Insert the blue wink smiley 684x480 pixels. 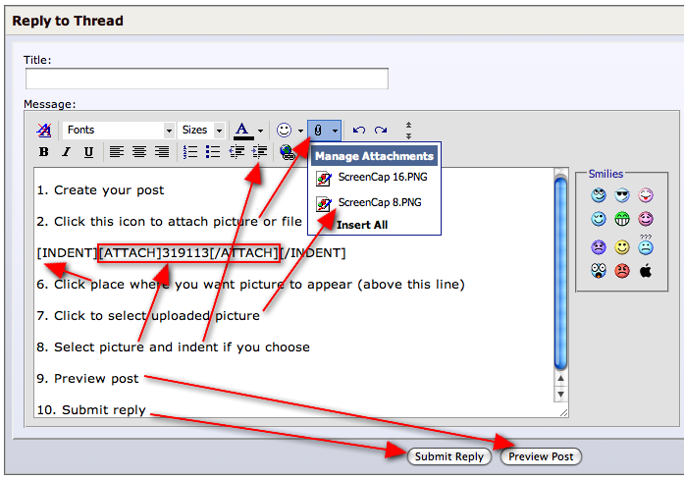pos(599,219)
